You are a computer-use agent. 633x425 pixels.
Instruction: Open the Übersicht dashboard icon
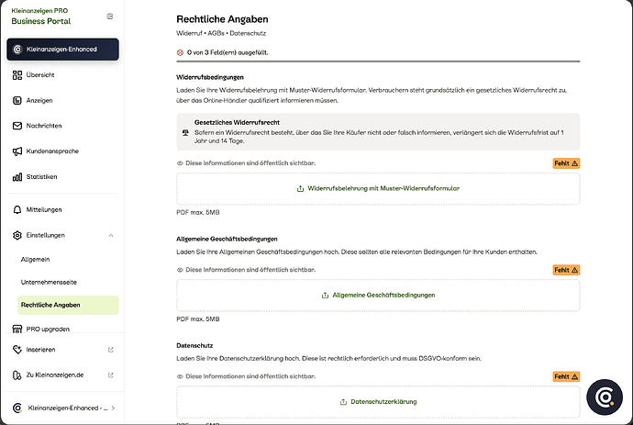click(17, 74)
